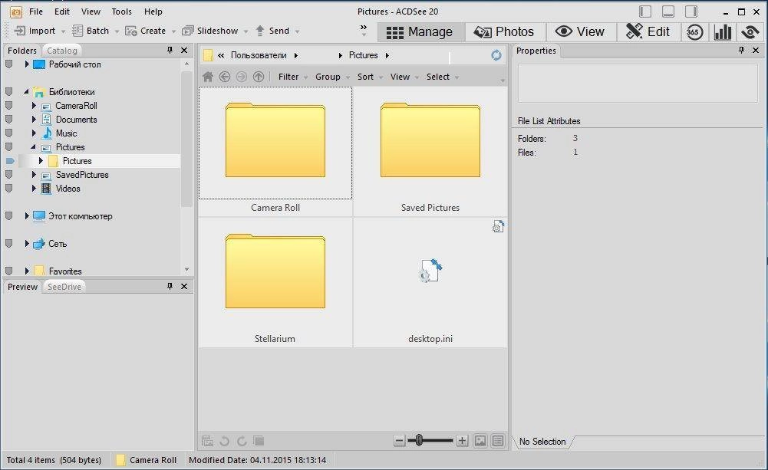The image size is (768, 470).
Task: Toggle the bottom panel layout icon
Action: 668,12
